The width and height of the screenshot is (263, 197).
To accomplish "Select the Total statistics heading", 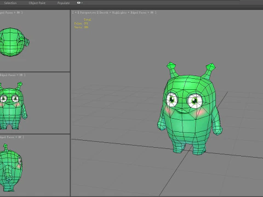I will pyautogui.click(x=87, y=20).
